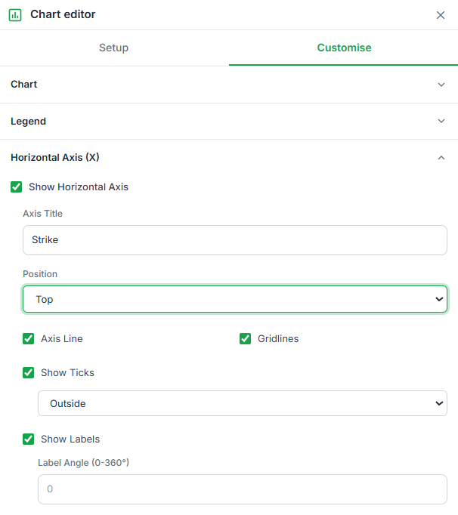This screenshot has width=458, height=515.
Task: Close the Chart editor panel
Action: (441, 15)
